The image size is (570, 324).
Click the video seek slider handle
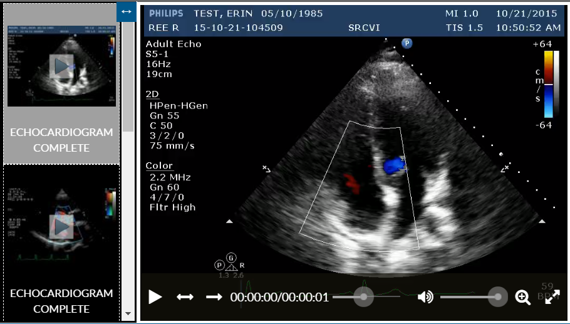tap(363, 297)
